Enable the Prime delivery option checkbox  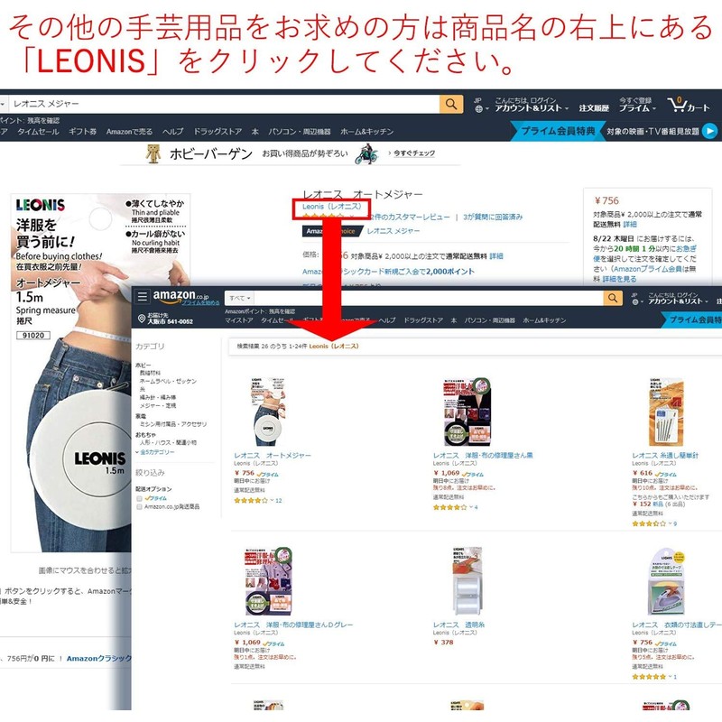tap(139, 499)
